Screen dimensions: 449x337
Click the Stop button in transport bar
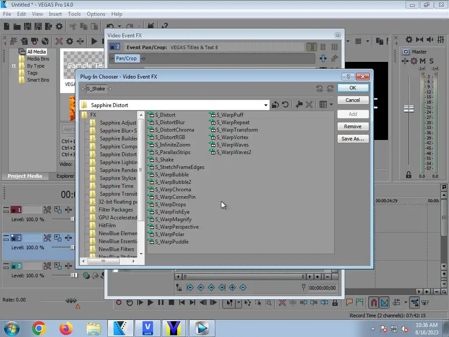(171, 303)
